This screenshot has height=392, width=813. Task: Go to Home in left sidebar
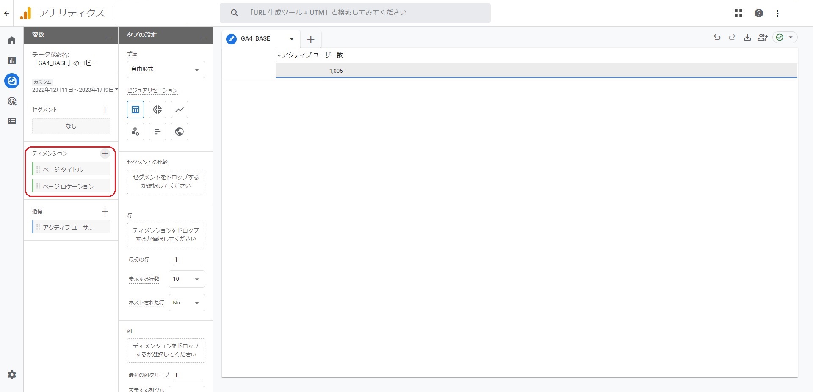pyautogui.click(x=12, y=40)
